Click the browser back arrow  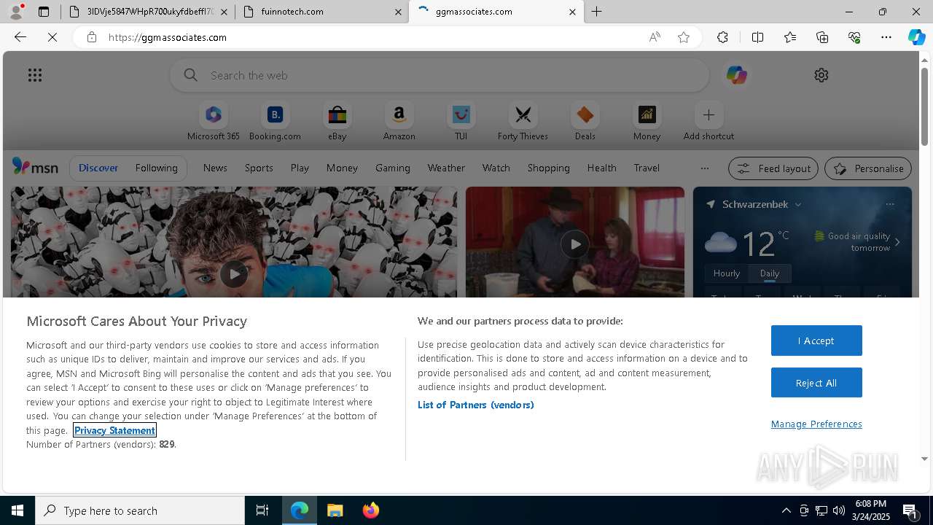click(20, 37)
